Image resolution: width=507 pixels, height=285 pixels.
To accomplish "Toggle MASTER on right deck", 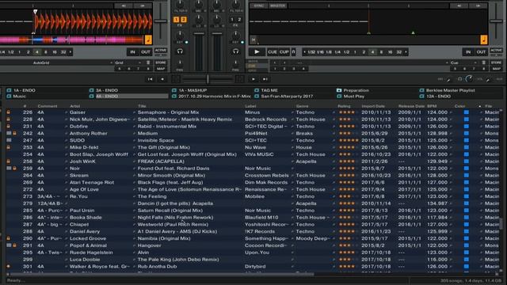I will 278,6.
